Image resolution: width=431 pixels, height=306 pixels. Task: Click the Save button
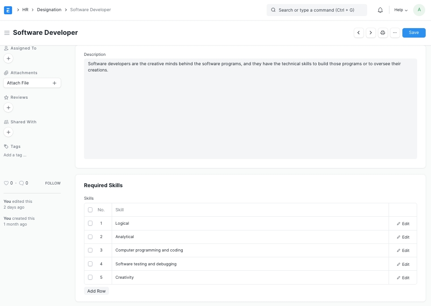414,33
